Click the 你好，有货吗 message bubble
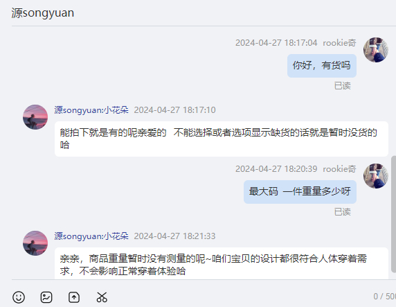The width and height of the screenshot is (396, 307). coord(322,66)
